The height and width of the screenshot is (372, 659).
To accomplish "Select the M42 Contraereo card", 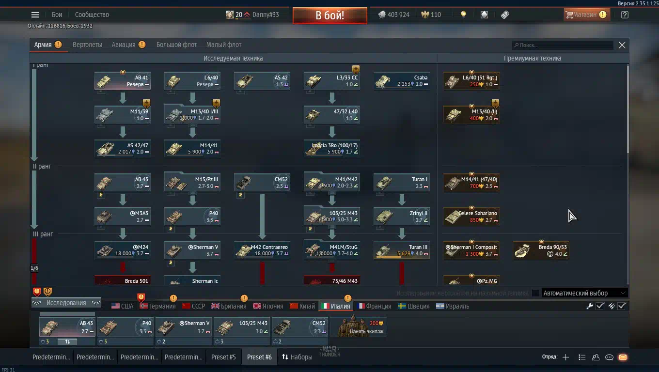I will (x=262, y=250).
